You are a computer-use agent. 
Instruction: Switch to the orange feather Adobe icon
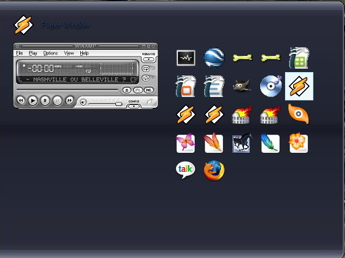point(214,143)
